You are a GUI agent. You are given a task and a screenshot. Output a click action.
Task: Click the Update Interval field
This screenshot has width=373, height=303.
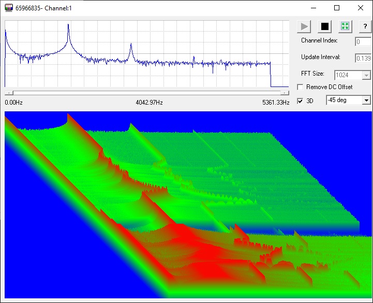click(363, 58)
